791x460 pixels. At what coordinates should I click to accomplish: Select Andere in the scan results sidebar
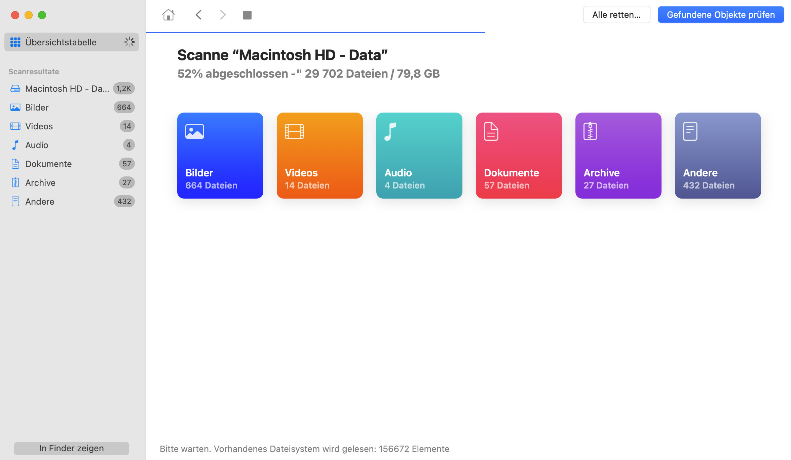39,201
